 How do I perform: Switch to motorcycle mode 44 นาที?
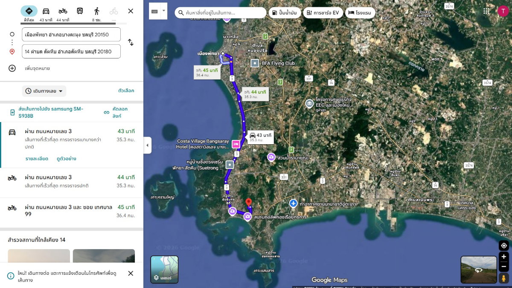tap(63, 13)
